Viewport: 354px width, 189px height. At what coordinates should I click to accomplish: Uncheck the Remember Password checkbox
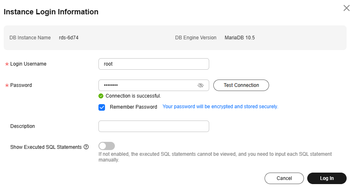click(102, 107)
